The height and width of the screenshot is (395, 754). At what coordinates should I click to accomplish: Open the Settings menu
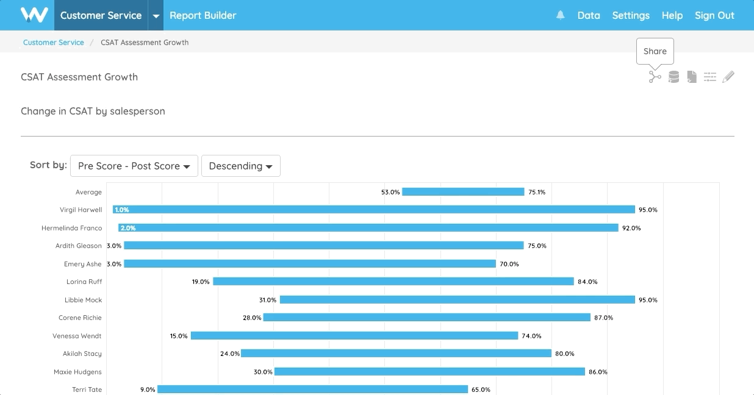(630, 15)
